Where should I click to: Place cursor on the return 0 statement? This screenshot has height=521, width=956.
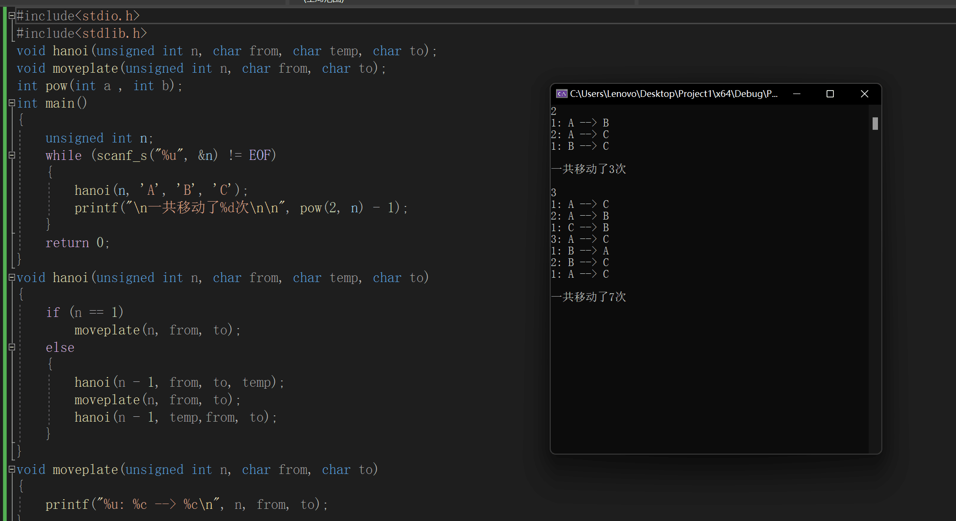click(77, 243)
